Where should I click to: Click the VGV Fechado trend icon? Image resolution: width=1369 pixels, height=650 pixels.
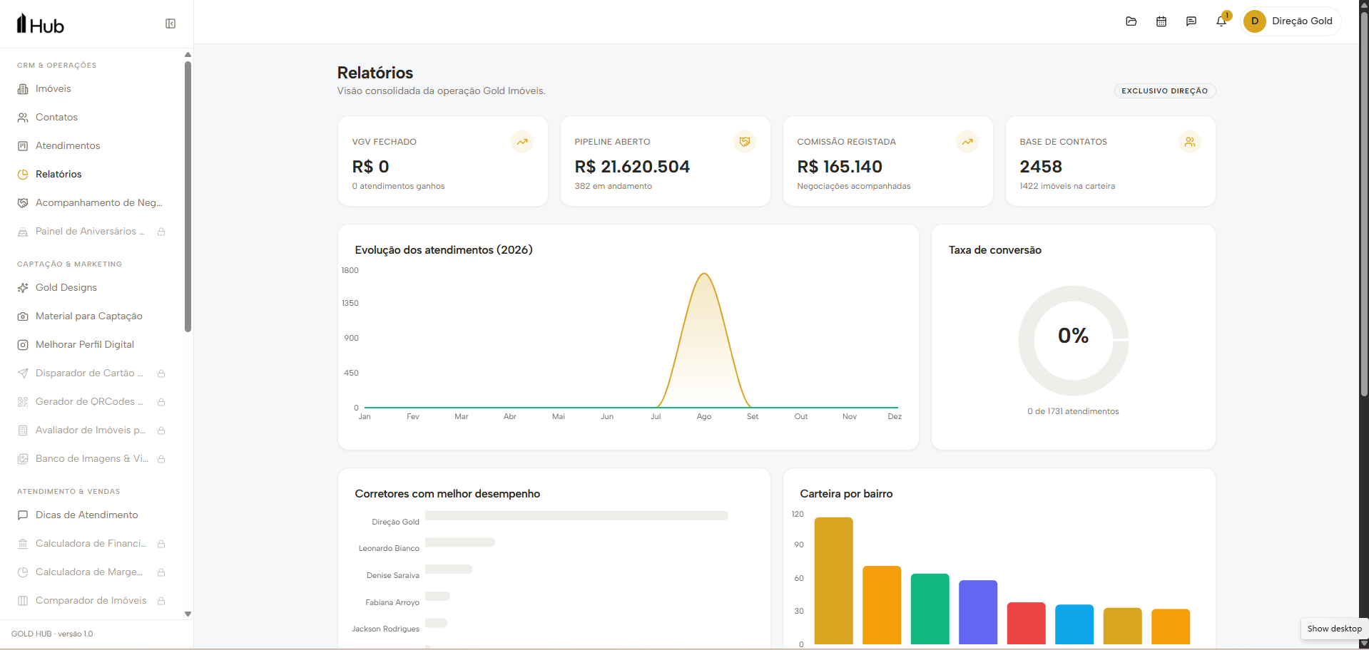click(522, 142)
